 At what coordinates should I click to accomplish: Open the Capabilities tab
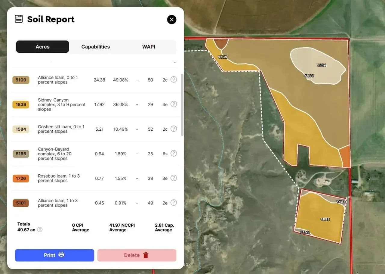pos(95,47)
